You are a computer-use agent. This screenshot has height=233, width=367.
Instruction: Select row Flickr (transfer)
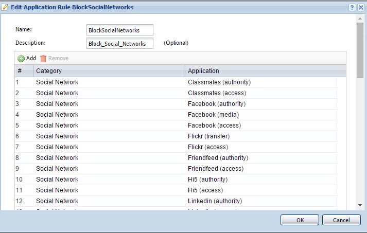176,136
